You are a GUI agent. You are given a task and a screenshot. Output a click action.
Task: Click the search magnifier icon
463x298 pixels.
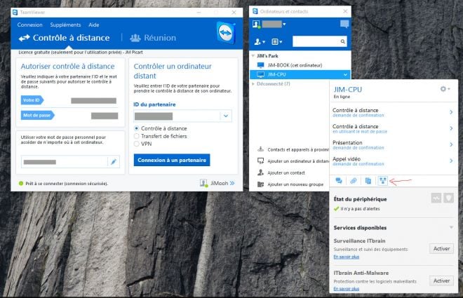343,41
